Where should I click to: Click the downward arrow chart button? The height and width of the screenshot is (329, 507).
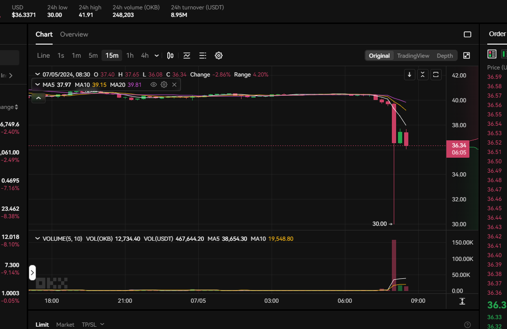409,75
